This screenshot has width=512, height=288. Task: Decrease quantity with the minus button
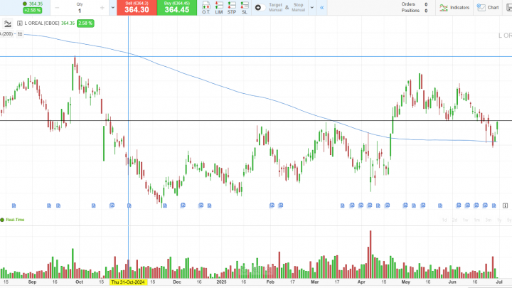click(58, 8)
